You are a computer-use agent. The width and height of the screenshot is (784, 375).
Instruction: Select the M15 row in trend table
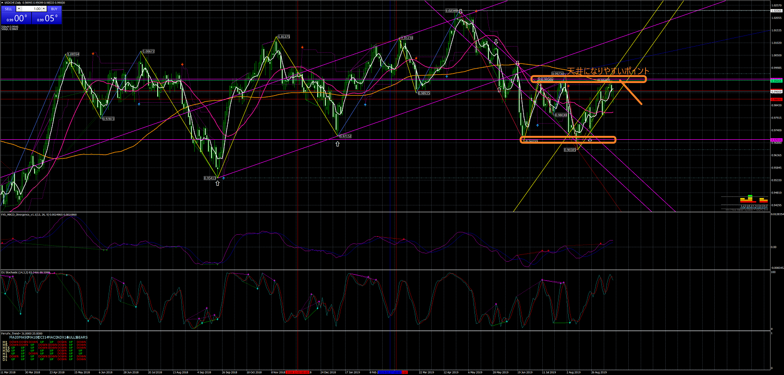point(44,348)
